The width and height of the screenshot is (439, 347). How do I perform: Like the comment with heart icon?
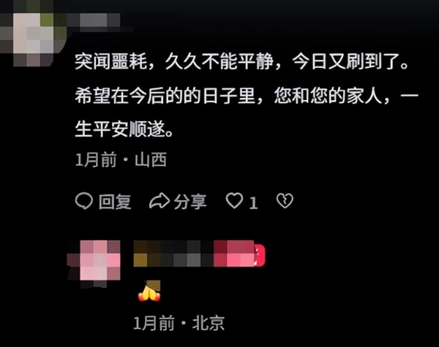pos(234,200)
